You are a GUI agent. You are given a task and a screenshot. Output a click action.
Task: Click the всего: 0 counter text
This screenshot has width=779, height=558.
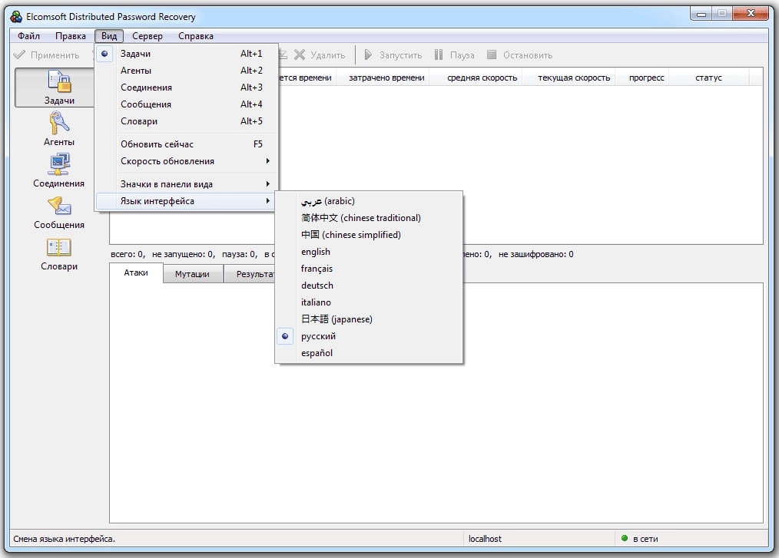128,254
